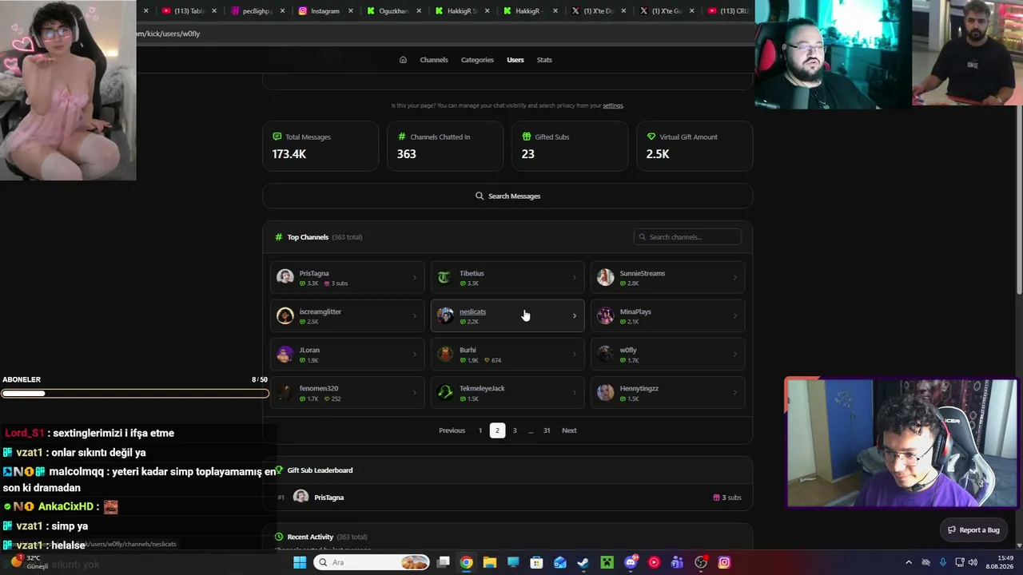Expand the iscreamglitter channel row arrow

click(414, 315)
